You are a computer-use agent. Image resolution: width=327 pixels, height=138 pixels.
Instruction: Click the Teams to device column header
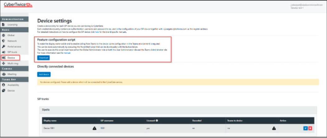(x=235, y=121)
